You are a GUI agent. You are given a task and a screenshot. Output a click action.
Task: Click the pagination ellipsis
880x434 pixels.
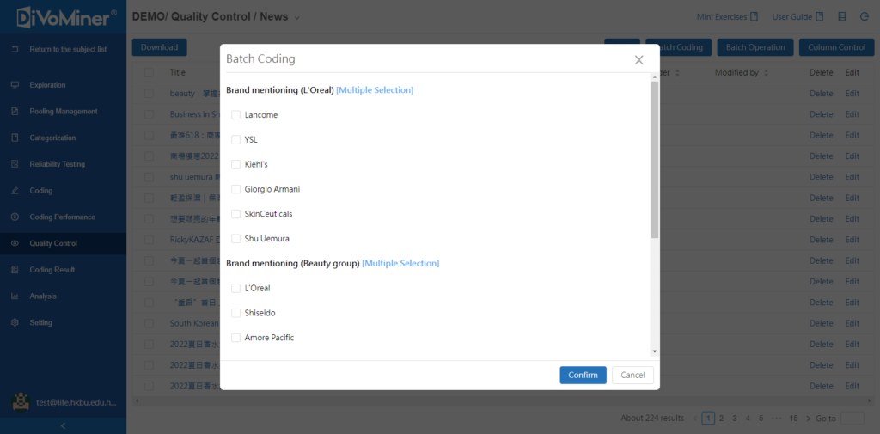pyautogui.click(x=776, y=419)
